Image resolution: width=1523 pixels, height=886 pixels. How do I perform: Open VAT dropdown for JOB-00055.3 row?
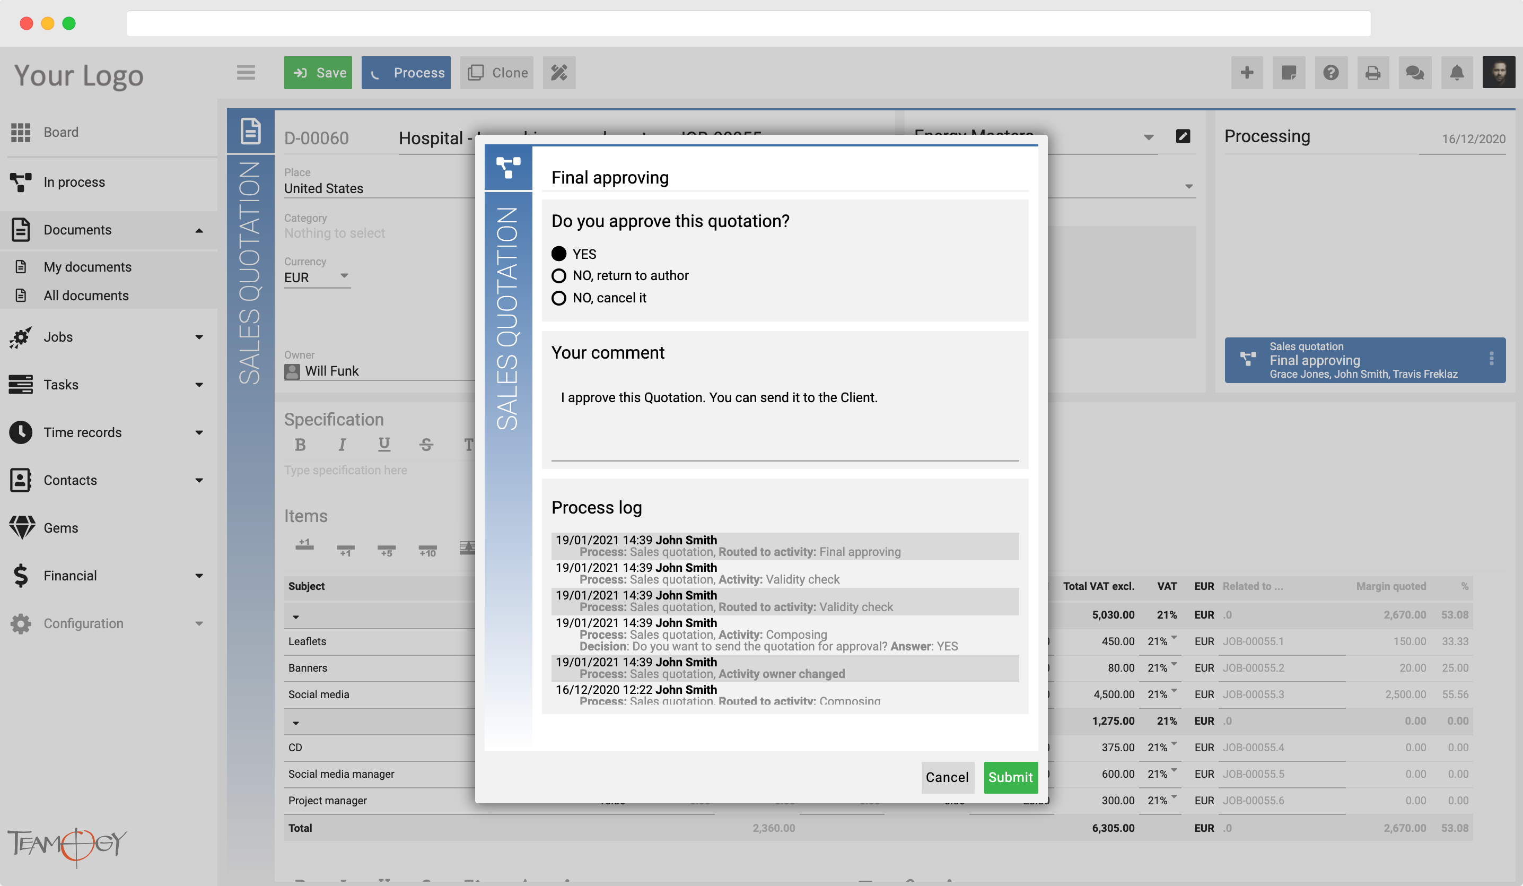[x=1174, y=691]
